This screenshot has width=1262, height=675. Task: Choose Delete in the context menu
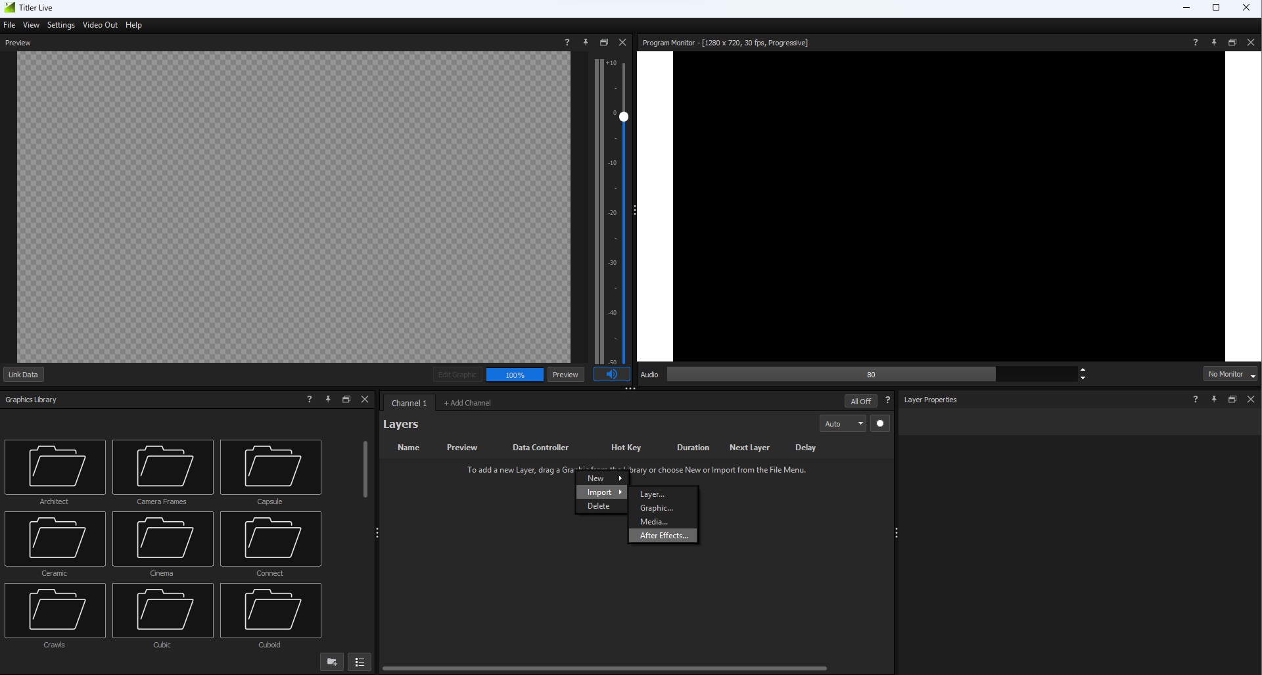pos(602,506)
